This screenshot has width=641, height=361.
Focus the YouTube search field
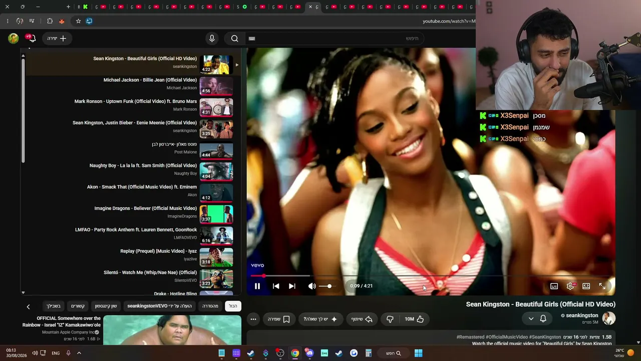(x=334, y=38)
